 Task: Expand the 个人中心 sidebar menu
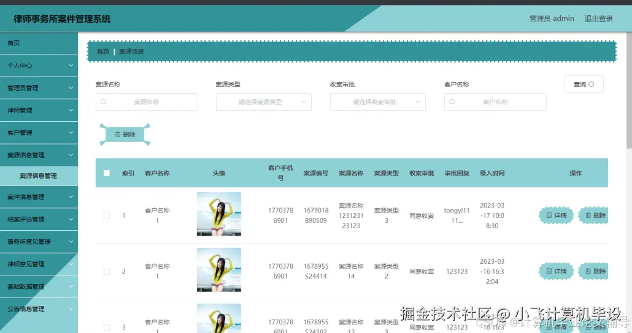click(x=39, y=65)
